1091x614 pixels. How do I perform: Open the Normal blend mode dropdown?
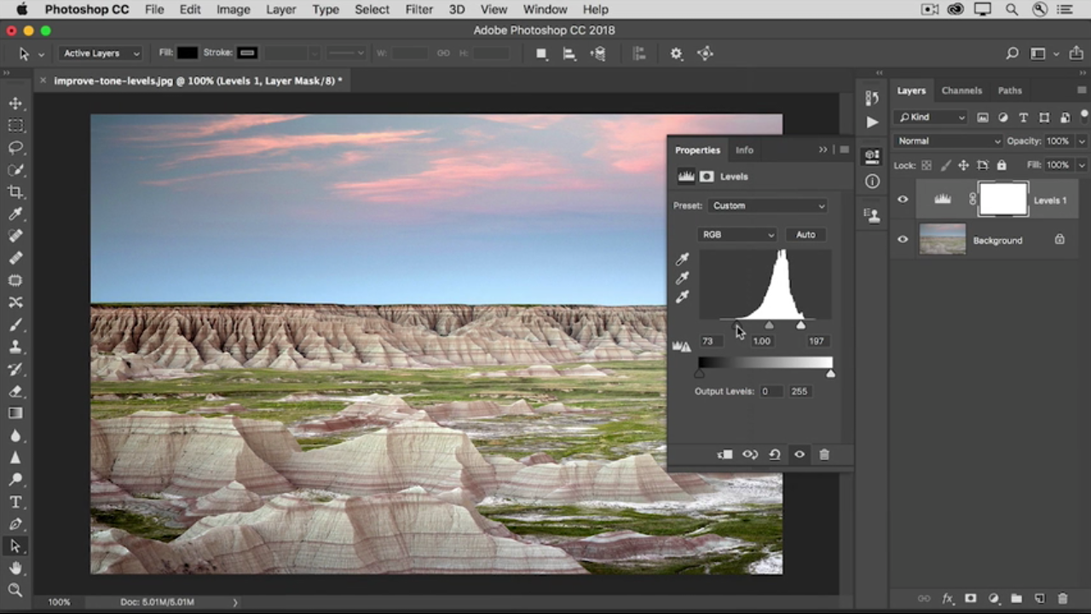[x=948, y=141]
